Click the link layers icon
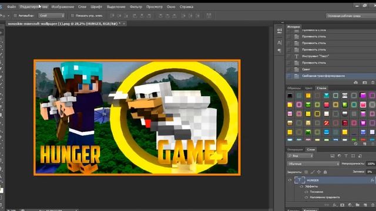This screenshot has width=376, height=211. 327,205
